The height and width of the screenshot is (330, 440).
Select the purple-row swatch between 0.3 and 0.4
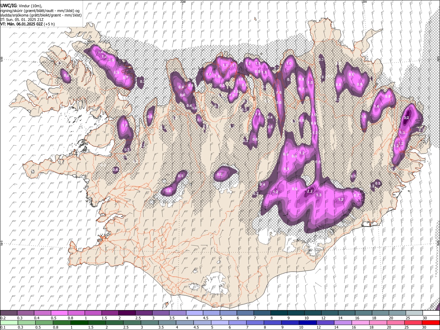tap(26, 313)
